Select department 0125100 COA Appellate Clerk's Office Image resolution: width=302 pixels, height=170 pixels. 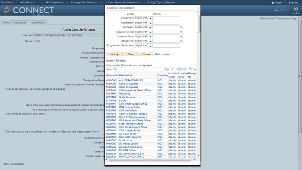111,90
